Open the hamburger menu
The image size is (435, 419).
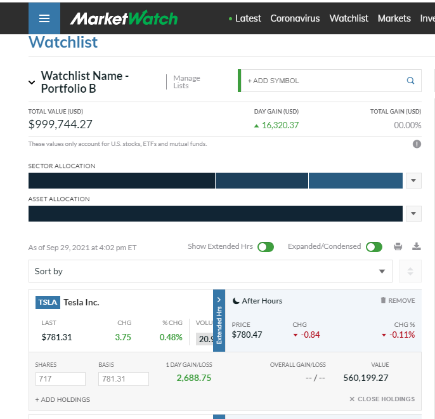pos(44,18)
